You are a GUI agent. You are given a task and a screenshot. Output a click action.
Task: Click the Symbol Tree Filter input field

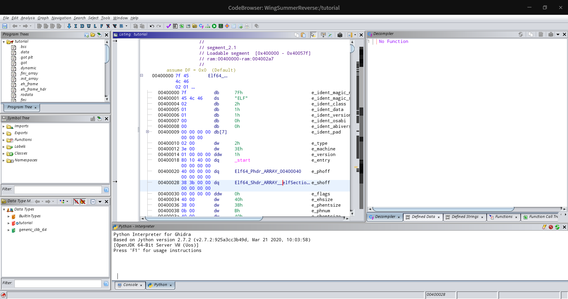(58, 189)
